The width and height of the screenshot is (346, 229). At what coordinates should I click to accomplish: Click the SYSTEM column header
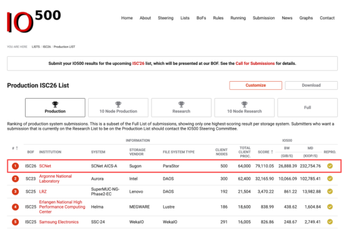click(x=98, y=152)
